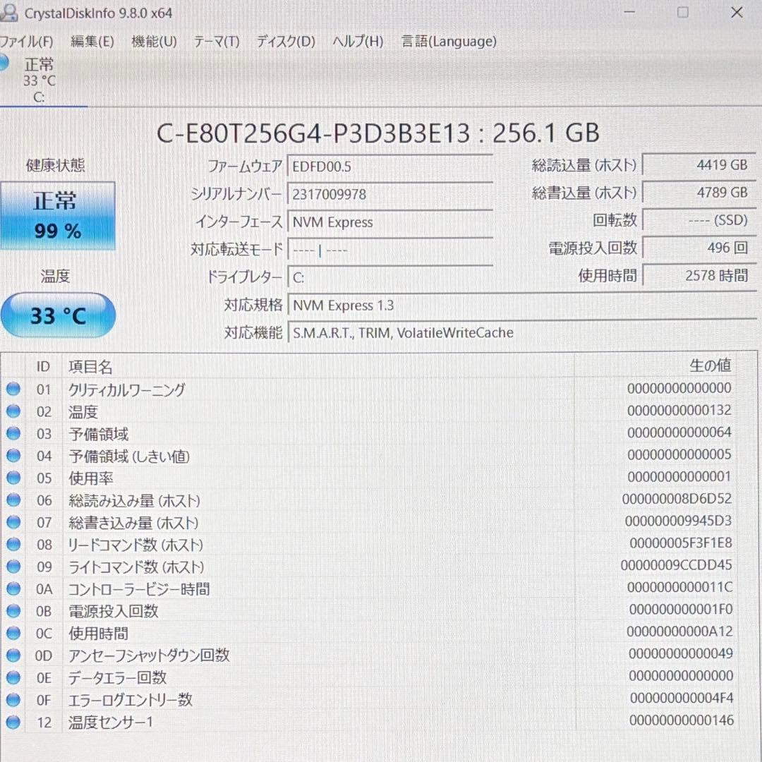Click the status dot for row 06 総読み込み量

point(13,500)
